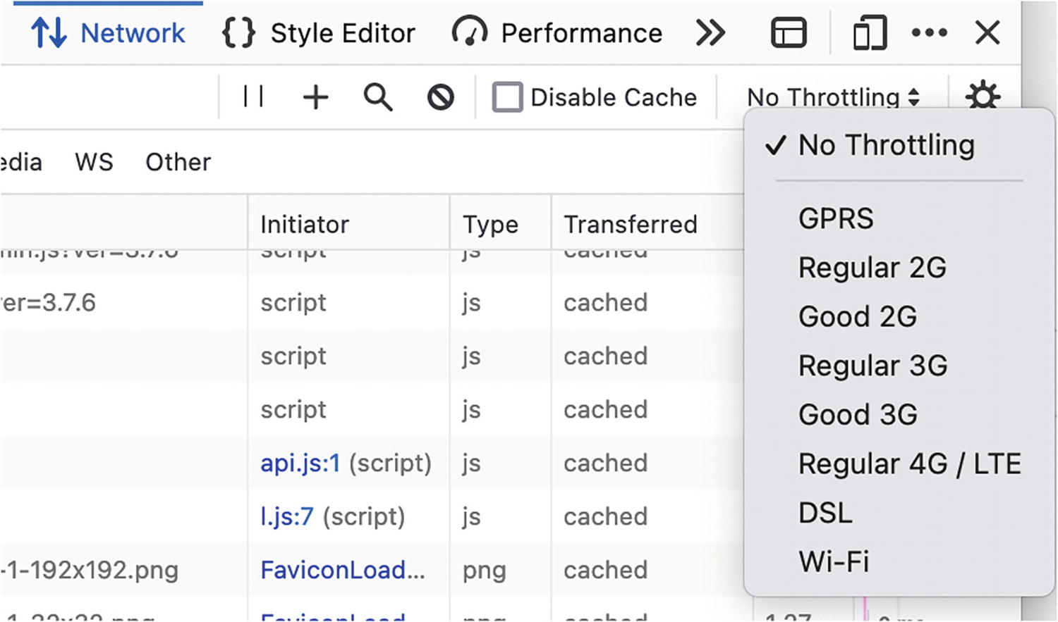Image resolution: width=1058 pixels, height=622 pixels.
Task: Pause network recording with the pause icon
Action: coord(253,97)
